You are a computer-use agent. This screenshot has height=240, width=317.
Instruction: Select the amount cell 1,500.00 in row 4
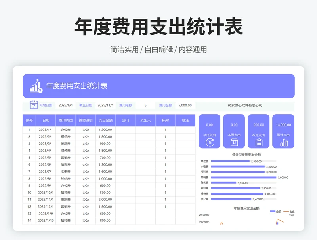click(105, 151)
